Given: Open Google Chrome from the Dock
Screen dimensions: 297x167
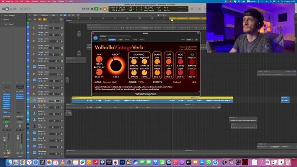Looking at the screenshot, I should point(23,162).
